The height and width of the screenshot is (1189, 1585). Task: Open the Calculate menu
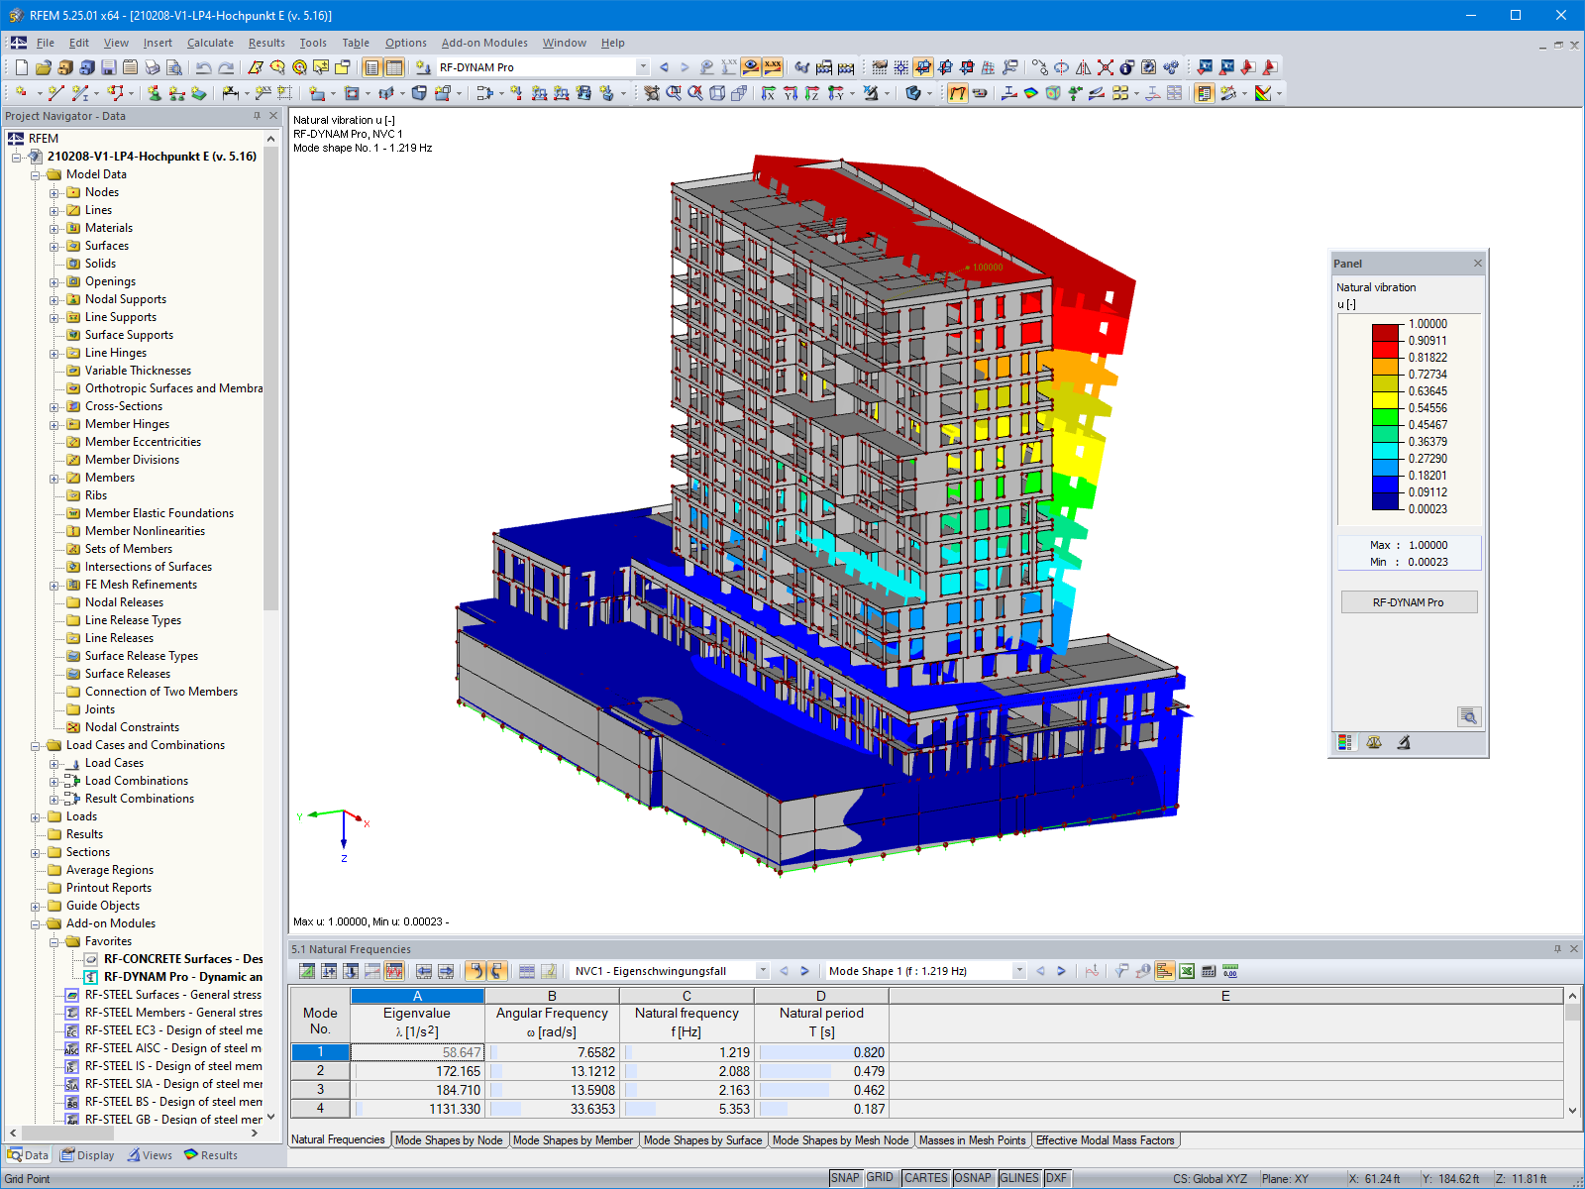tap(209, 43)
